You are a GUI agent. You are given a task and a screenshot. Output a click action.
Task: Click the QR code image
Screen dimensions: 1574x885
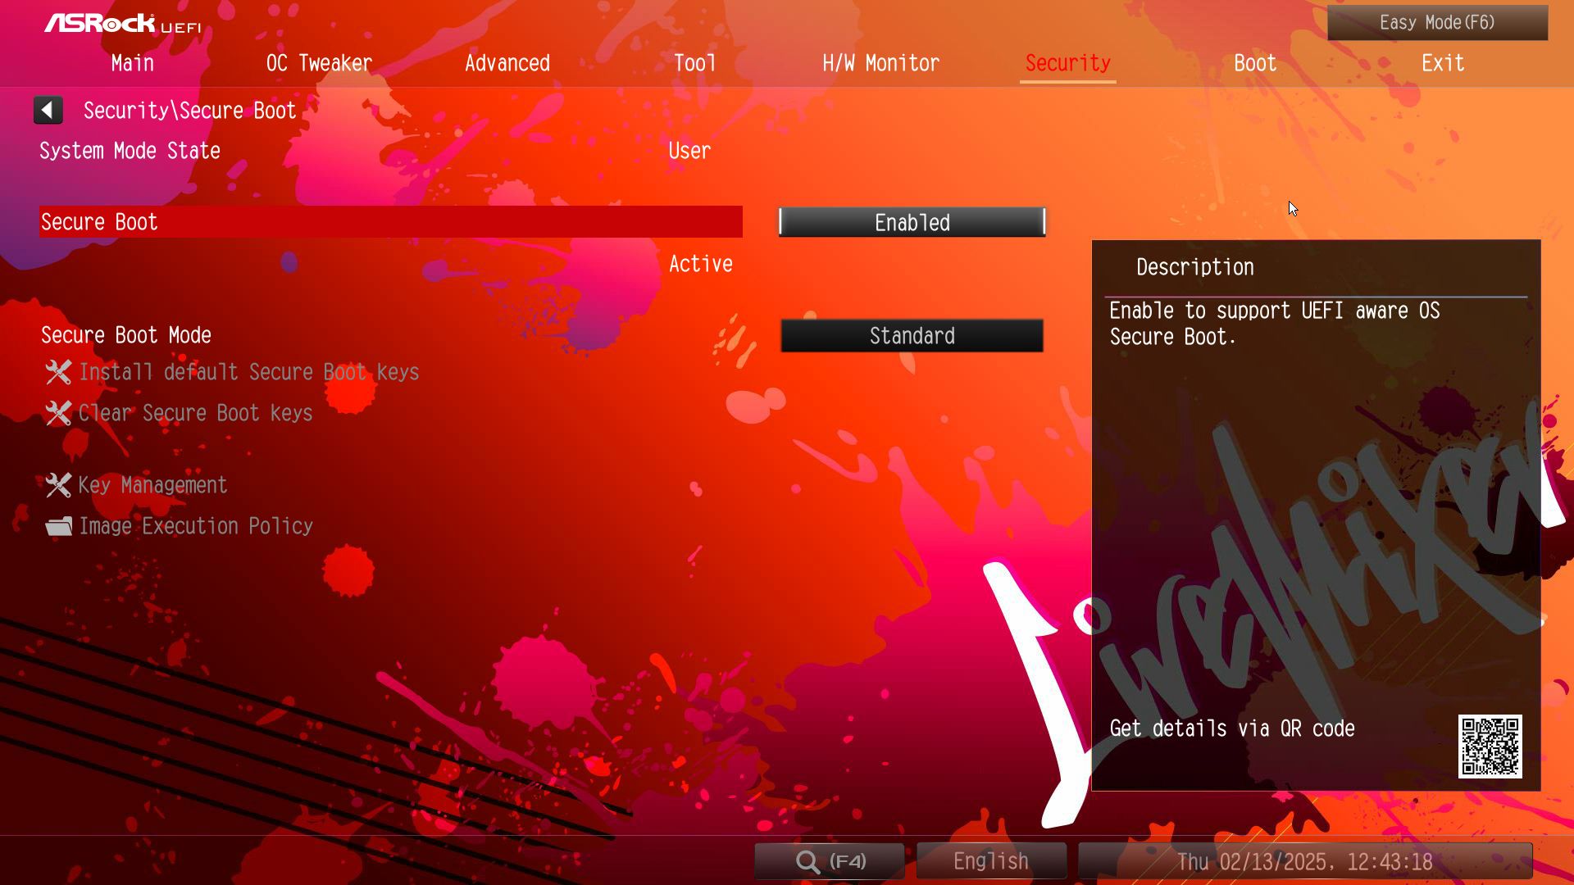pos(1490,747)
